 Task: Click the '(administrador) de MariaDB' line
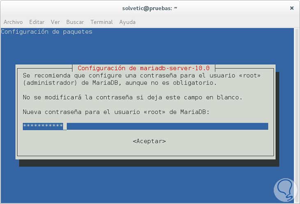coord(120,83)
